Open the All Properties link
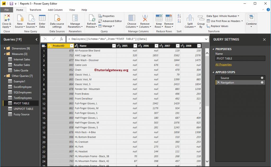The width and height of the screenshot is (271, 167). 223,65
